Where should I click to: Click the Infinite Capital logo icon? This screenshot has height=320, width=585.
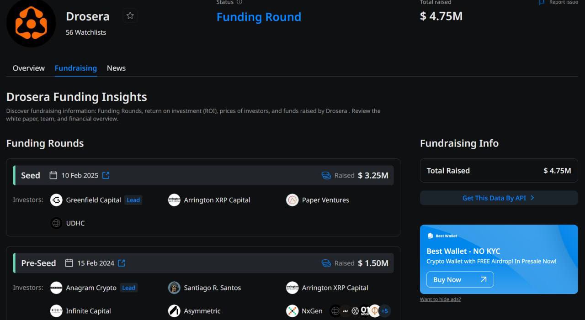56,311
